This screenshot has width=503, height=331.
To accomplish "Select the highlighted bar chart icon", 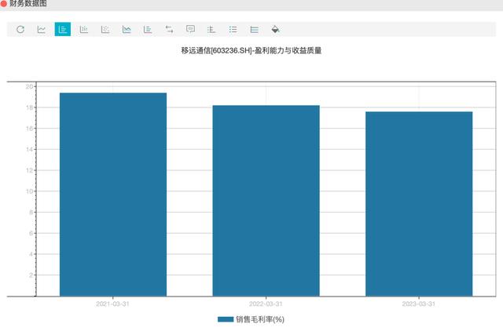I will (63, 29).
